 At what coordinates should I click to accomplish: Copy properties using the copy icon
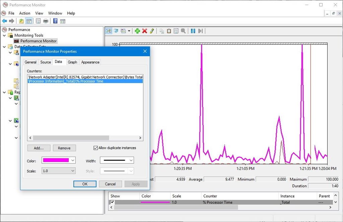click(162, 31)
